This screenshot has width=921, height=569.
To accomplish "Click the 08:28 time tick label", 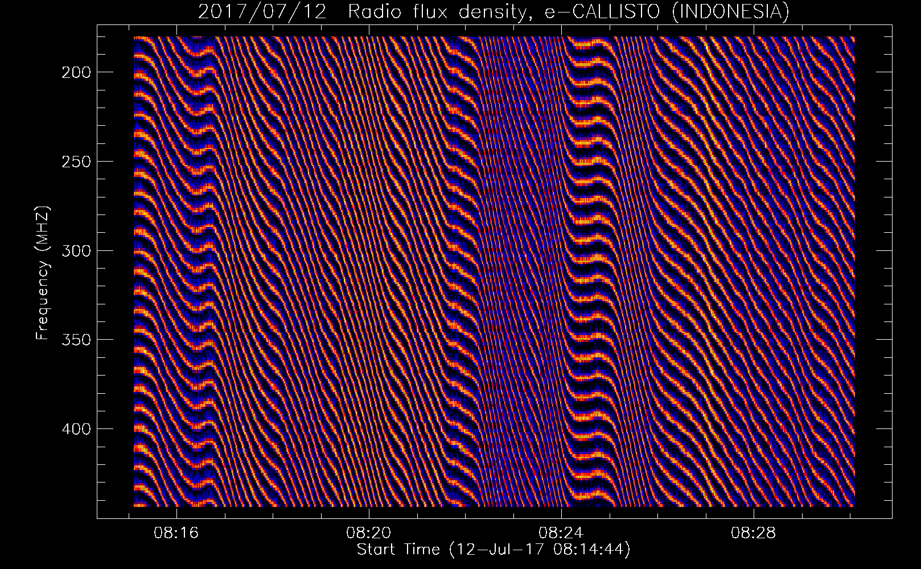I will click(754, 533).
